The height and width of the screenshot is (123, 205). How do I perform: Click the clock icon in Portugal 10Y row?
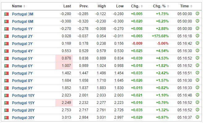(x=197, y=95)
